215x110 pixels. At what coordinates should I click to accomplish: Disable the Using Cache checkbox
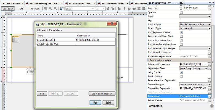tap(181, 72)
